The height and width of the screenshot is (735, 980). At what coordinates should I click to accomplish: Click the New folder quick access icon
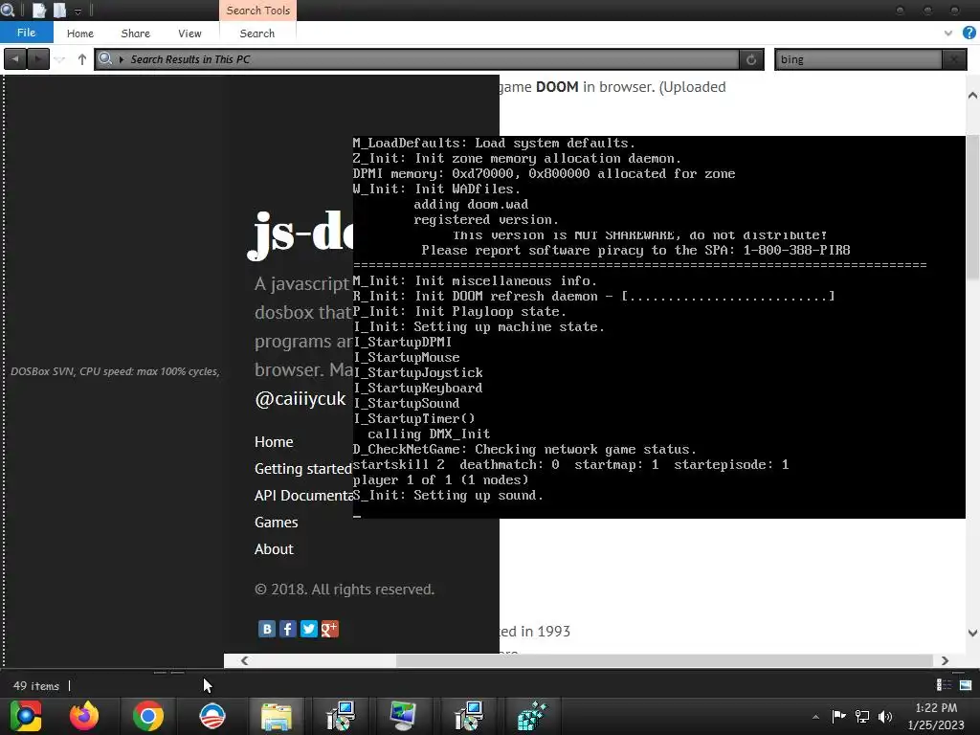coord(59,11)
